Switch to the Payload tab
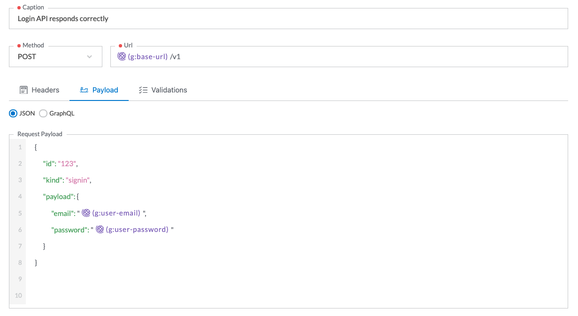This screenshot has width=578, height=316. click(x=99, y=90)
